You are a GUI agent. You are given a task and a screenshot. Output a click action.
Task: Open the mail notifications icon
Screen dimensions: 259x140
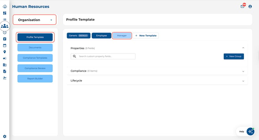pyautogui.click(x=242, y=7)
